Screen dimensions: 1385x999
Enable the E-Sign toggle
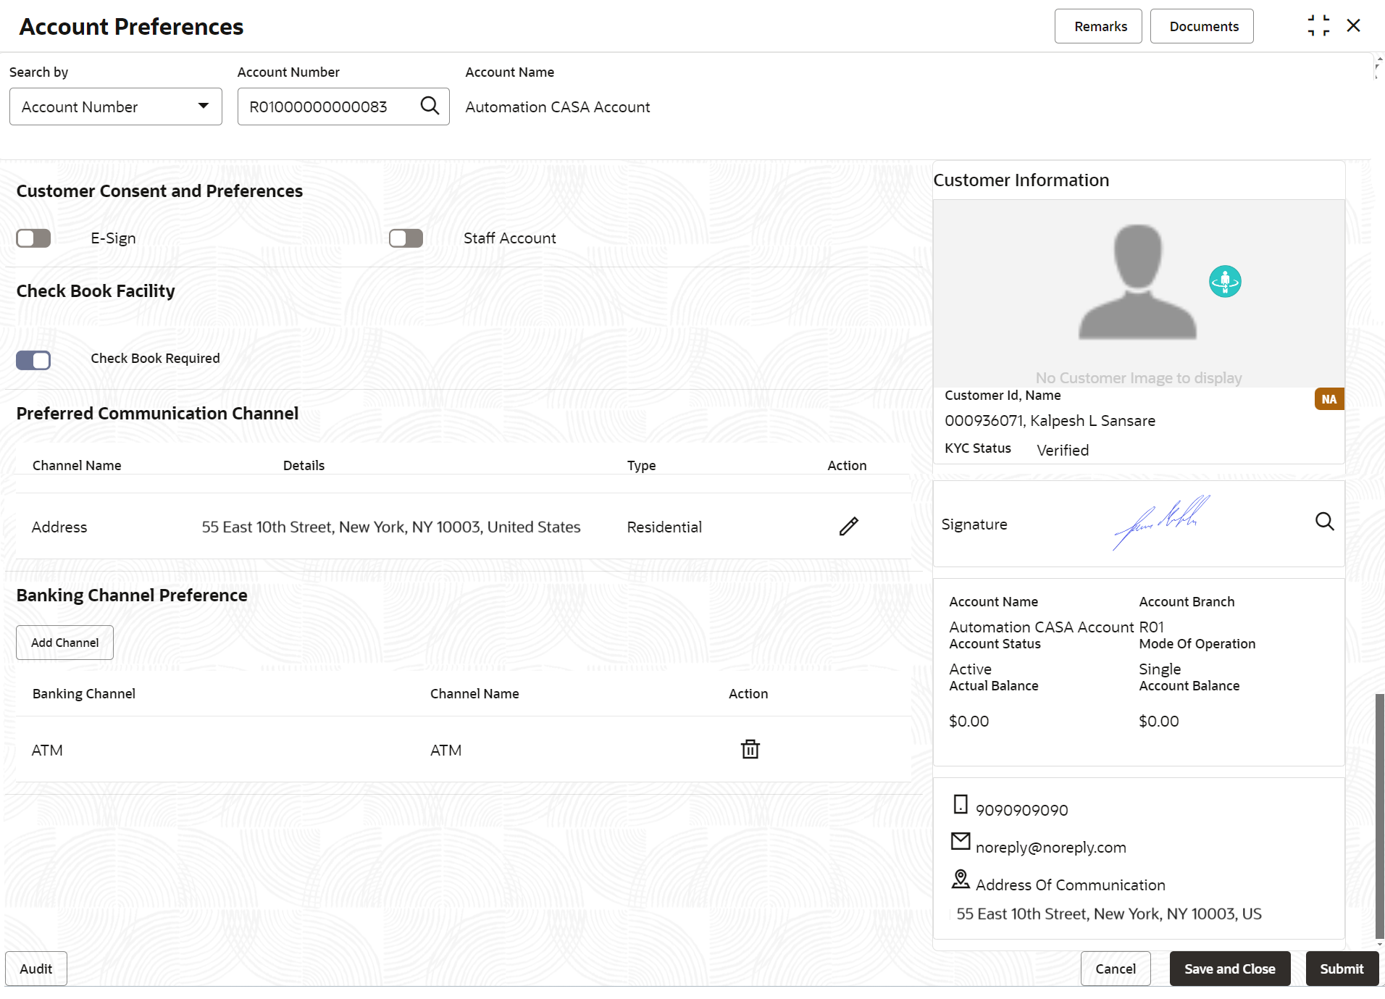pos(33,238)
